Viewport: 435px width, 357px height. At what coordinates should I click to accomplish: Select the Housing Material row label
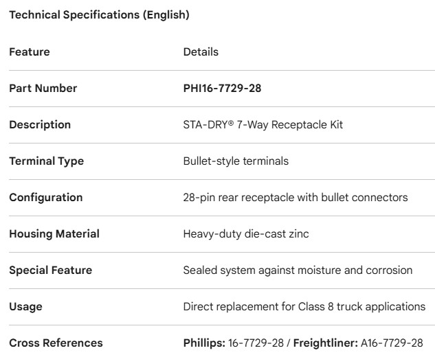[x=54, y=233]
